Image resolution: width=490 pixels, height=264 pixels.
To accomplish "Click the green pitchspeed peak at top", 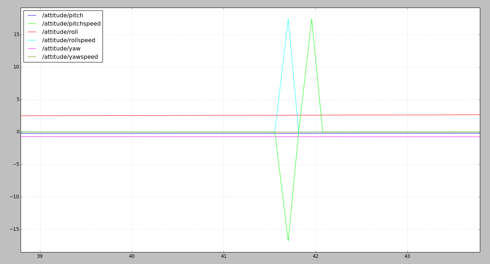I will click(x=312, y=19).
